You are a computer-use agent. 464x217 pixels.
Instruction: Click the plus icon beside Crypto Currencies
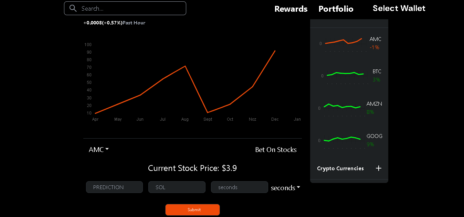click(x=379, y=168)
